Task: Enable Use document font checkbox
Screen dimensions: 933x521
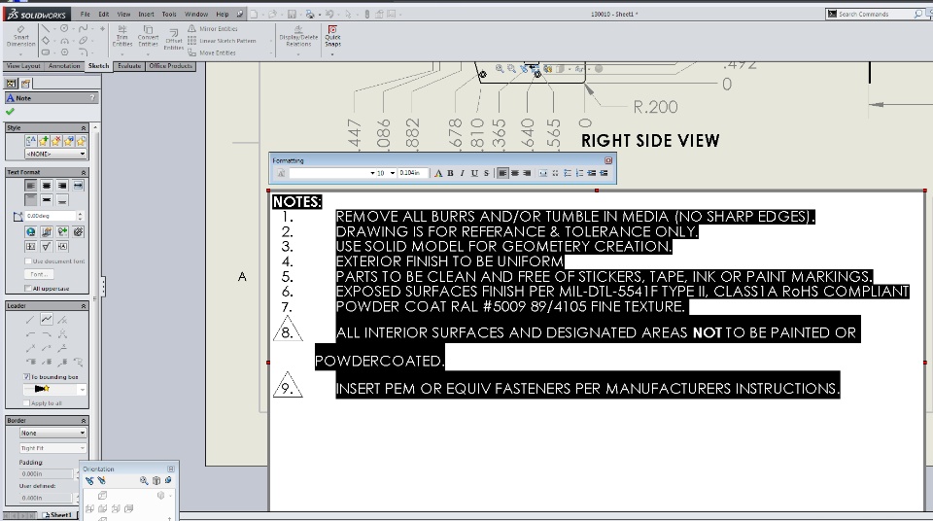Action: coord(28,260)
